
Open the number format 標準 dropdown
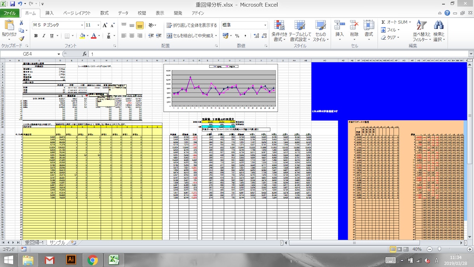(265, 25)
